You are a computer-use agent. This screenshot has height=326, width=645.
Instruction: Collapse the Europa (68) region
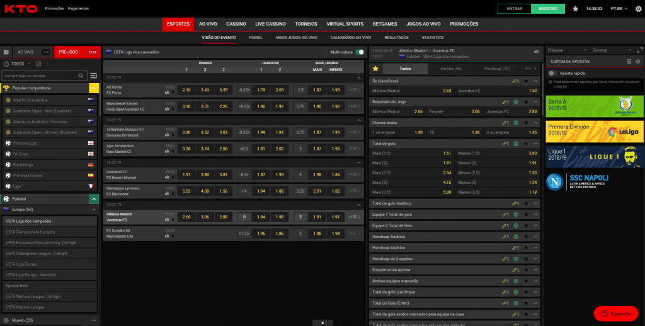94,210
